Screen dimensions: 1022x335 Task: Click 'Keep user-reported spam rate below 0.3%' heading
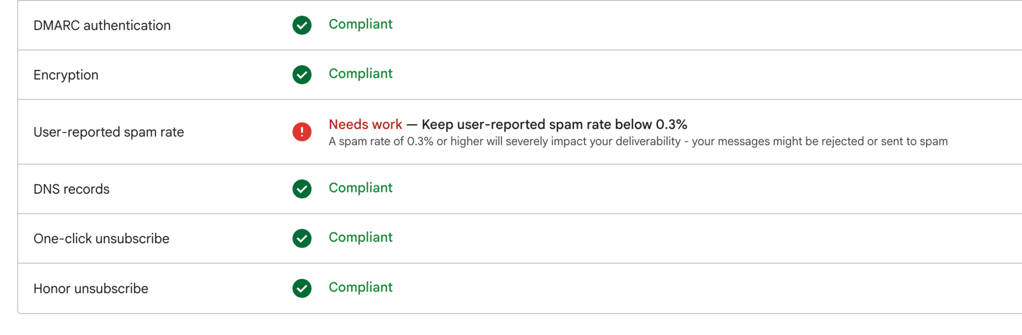(554, 124)
